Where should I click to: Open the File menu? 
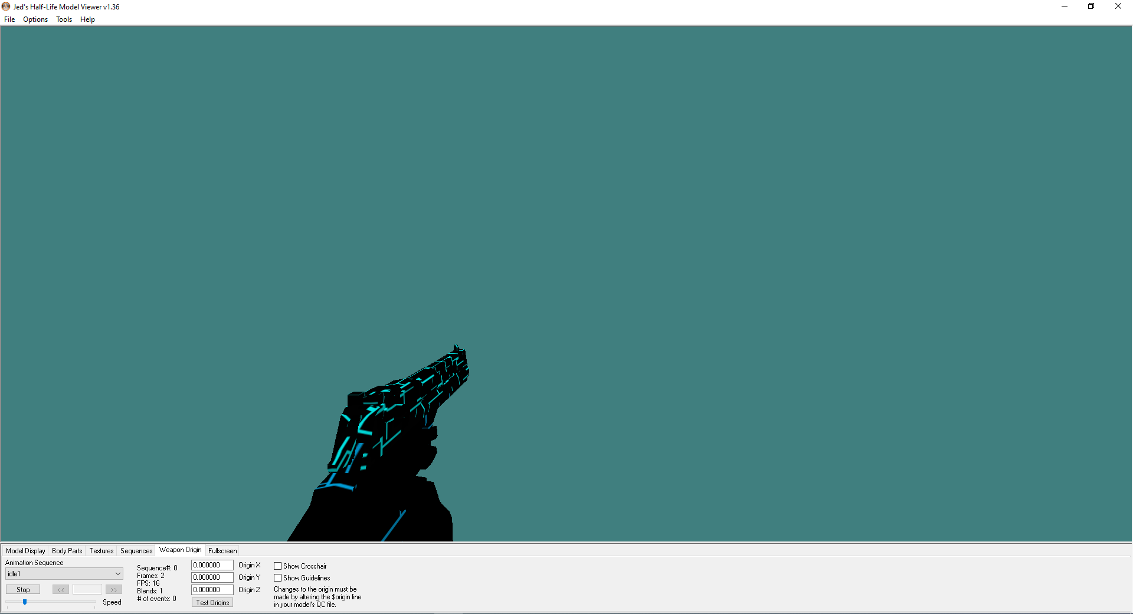(x=9, y=19)
